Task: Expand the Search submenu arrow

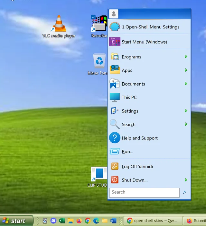Action: [x=186, y=124]
